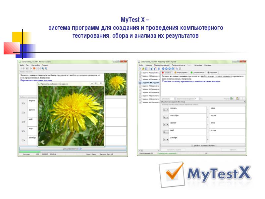Click the new file icon in the test editor toolbar
Image resolution: width=265 pixels, height=199 pixels.
point(140,69)
